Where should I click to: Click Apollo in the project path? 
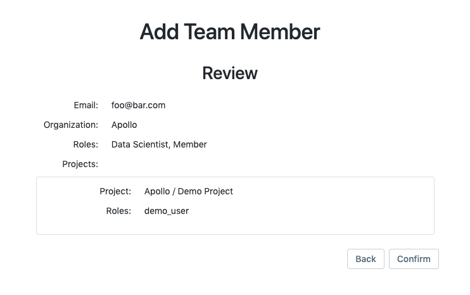[157, 191]
